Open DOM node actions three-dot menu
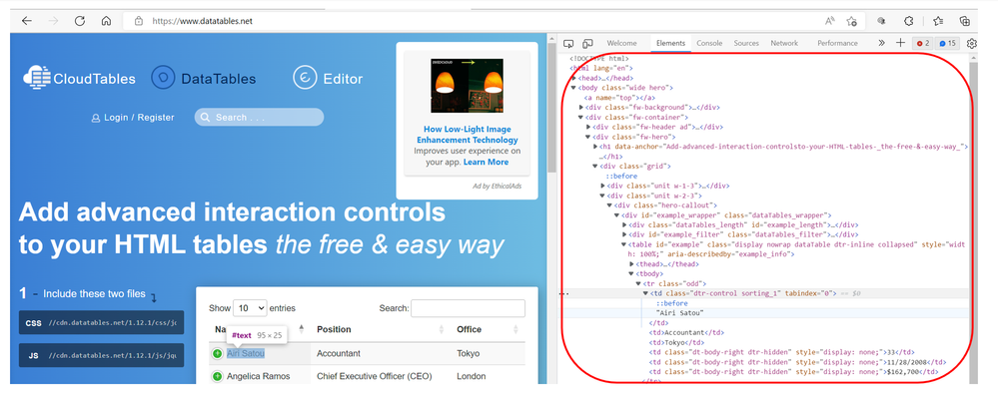The image size is (998, 400). [562, 294]
